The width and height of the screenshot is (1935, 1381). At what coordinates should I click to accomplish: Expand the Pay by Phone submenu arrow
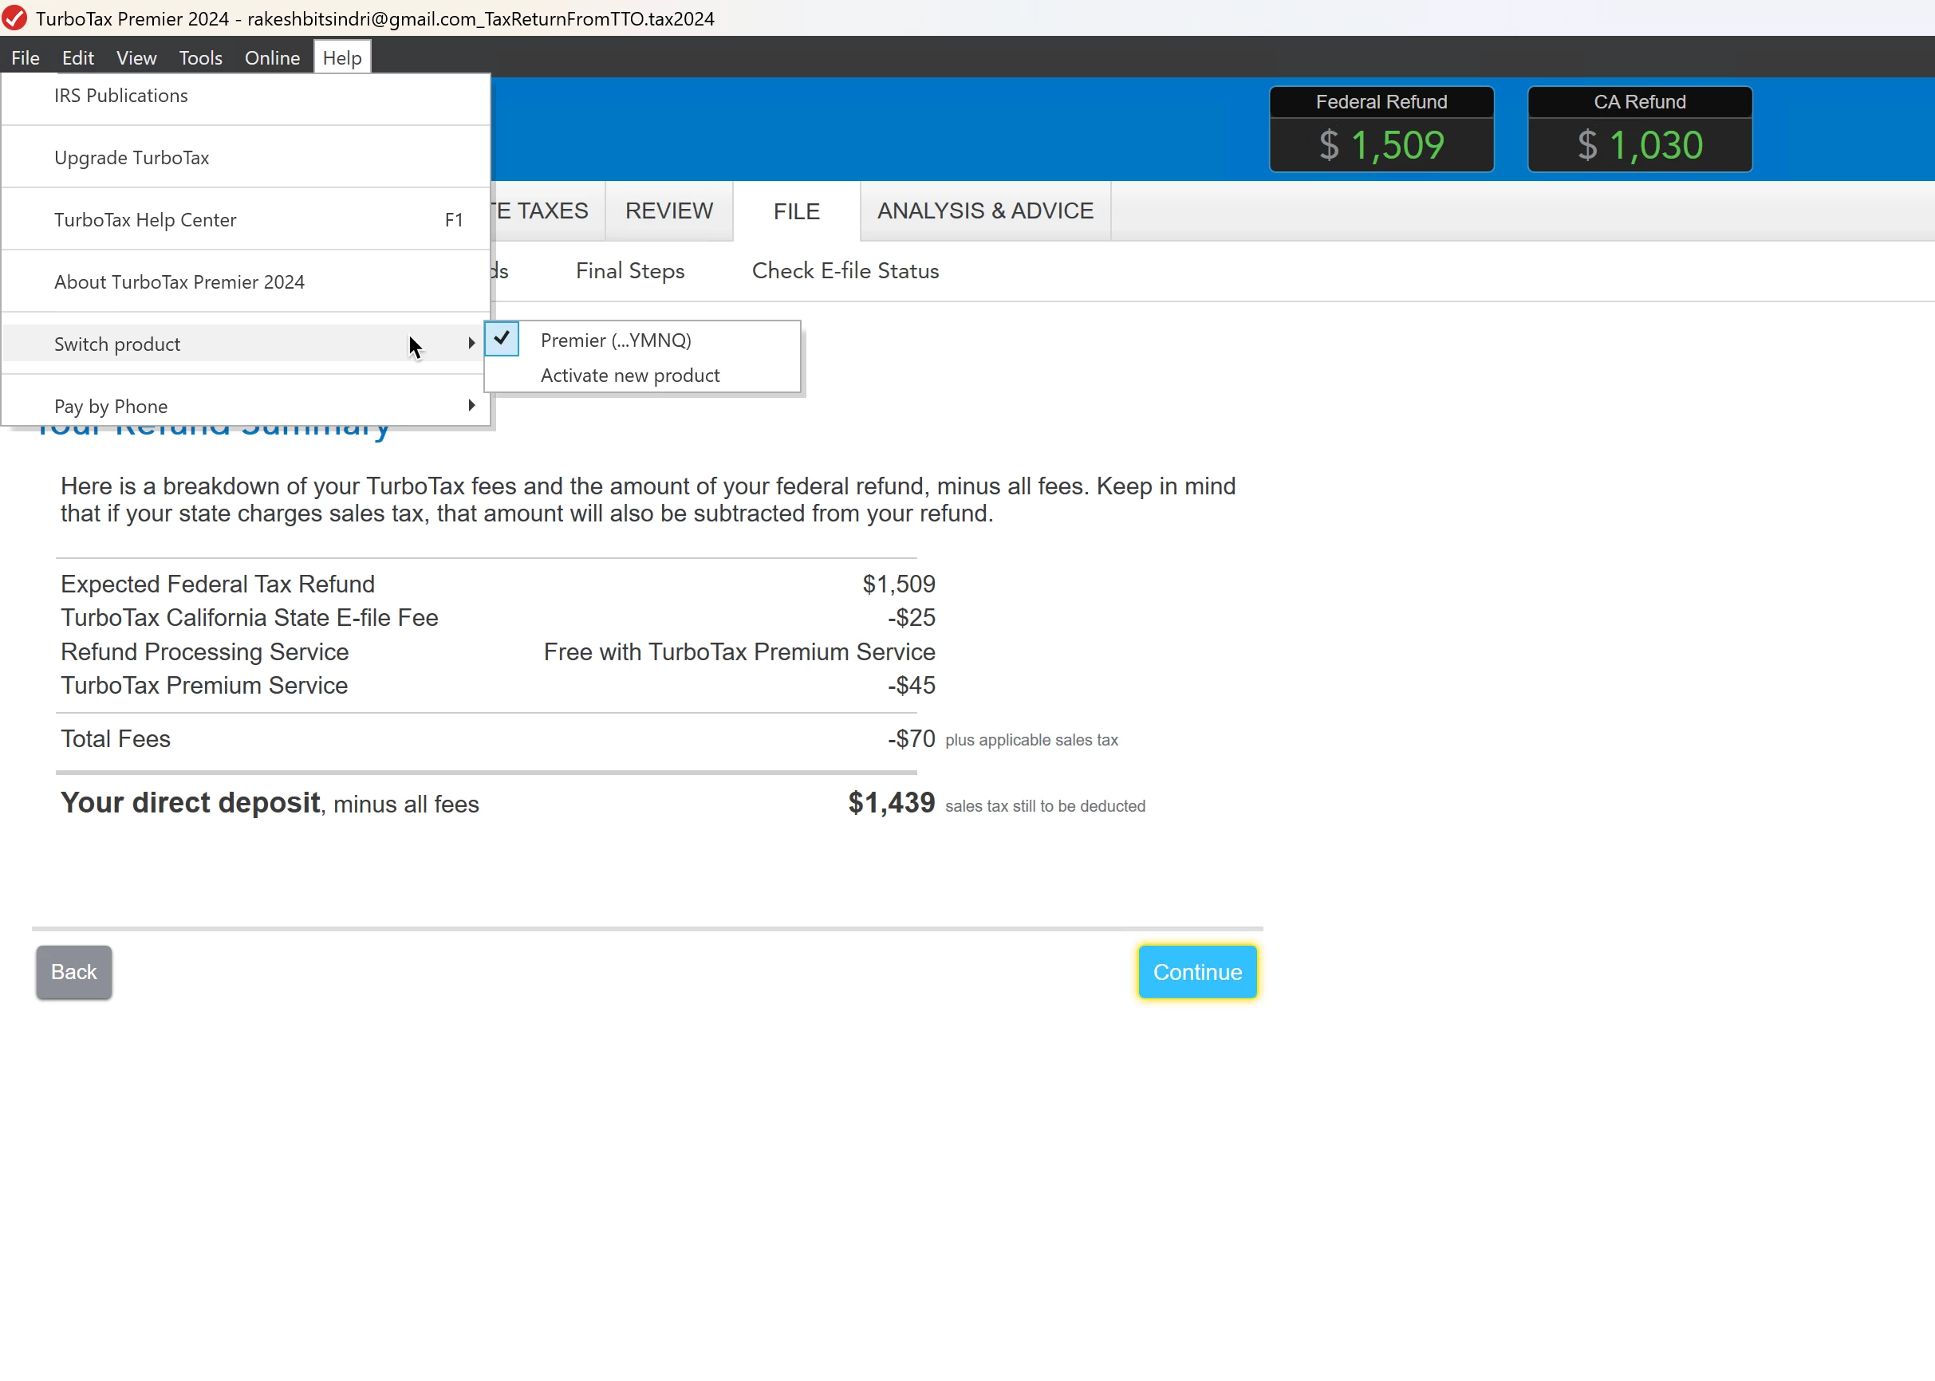pos(471,406)
